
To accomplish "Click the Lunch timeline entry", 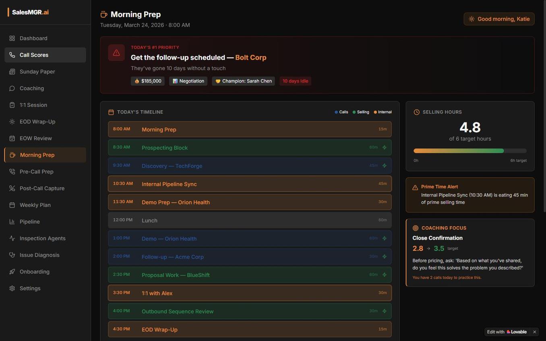I will (250, 220).
